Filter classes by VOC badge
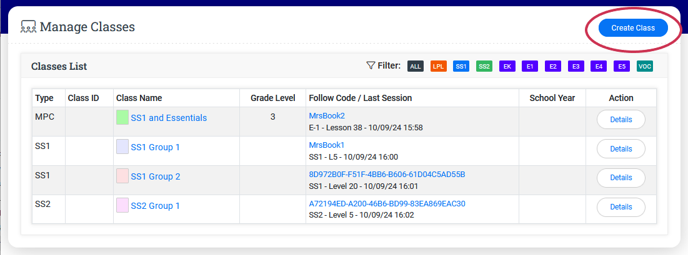The image size is (688, 255). click(645, 66)
